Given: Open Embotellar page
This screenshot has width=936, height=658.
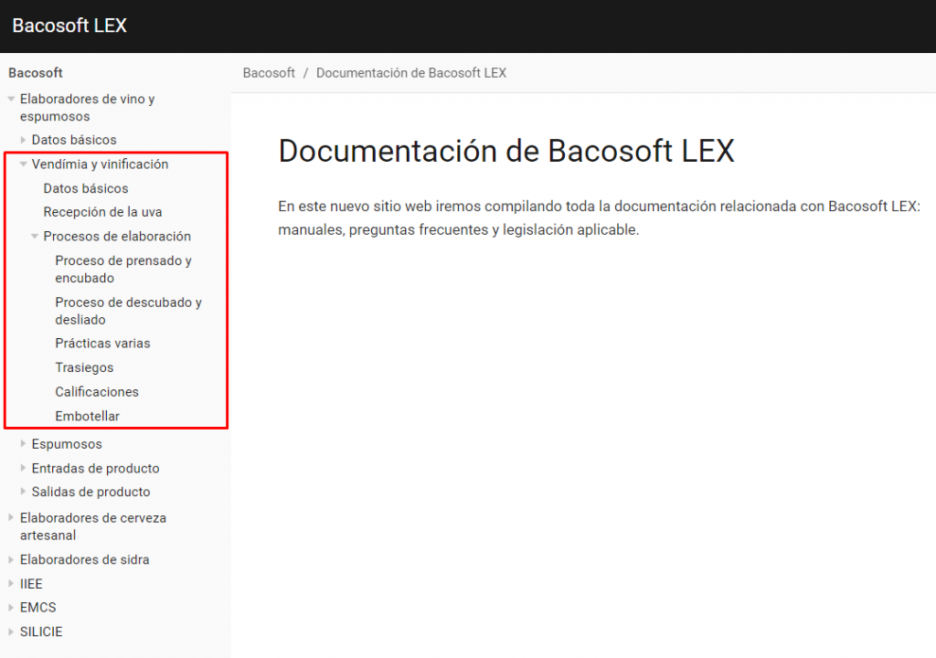Looking at the screenshot, I should point(87,416).
